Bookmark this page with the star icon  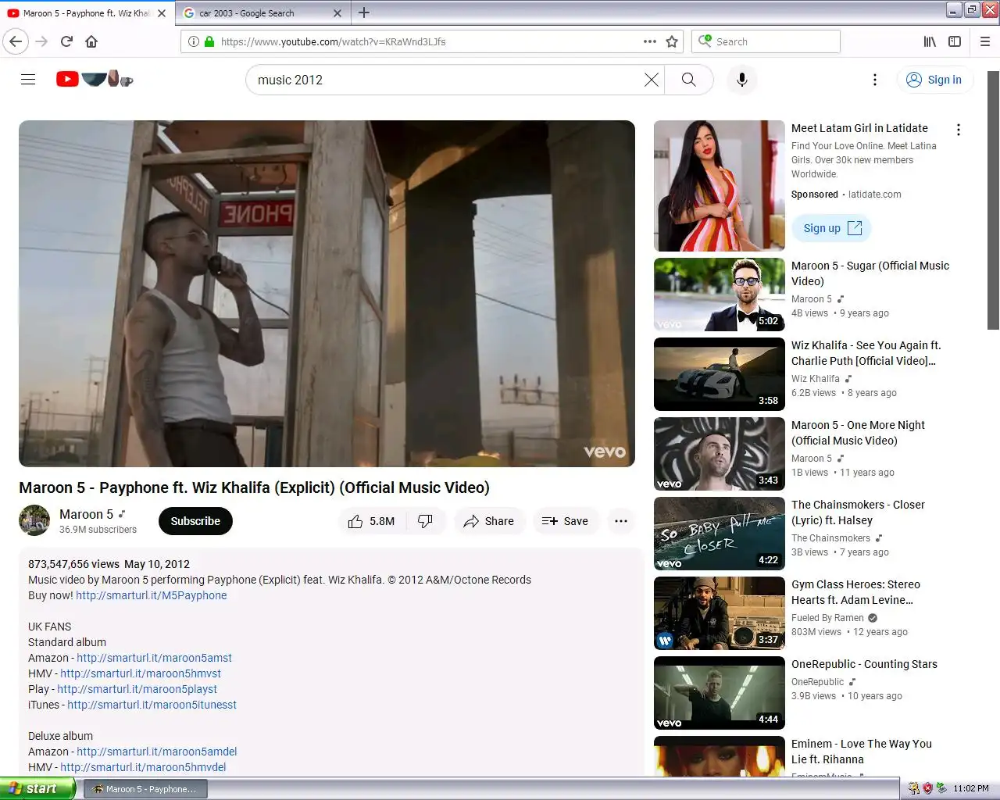coord(671,41)
